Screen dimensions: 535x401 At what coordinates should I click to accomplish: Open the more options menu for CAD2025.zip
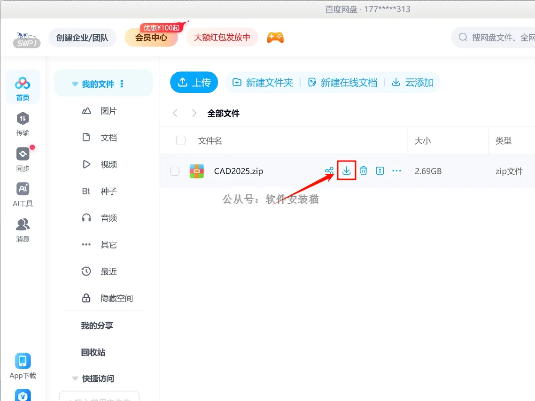click(x=396, y=170)
